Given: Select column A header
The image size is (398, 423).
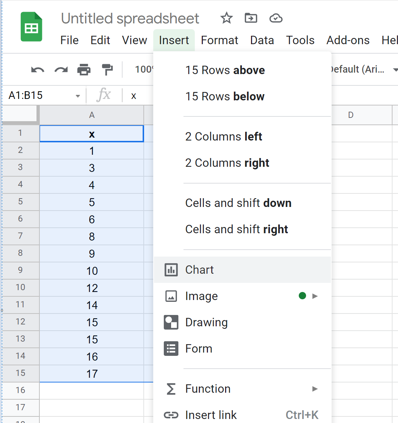Looking at the screenshot, I should click(92, 115).
